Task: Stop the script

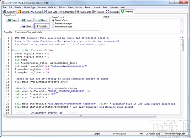Action: click(41, 20)
